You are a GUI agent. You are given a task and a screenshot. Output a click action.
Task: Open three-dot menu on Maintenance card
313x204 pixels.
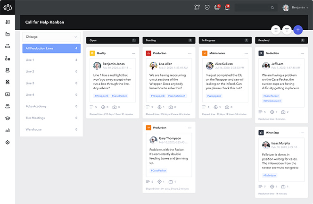(x=246, y=53)
